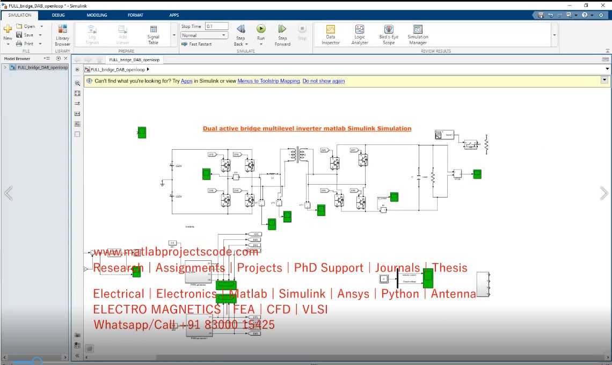Click the Annotation text palette icon
The height and width of the screenshot is (365, 612).
(x=77, y=114)
